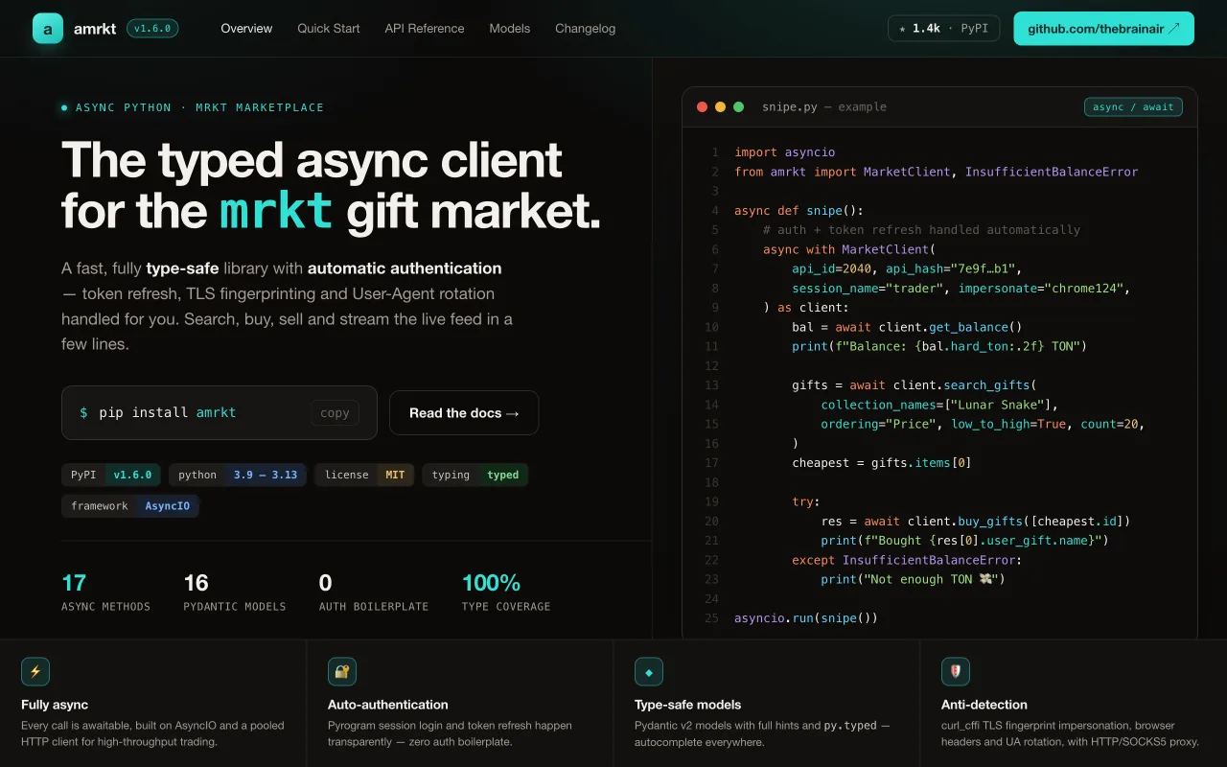Click the Anti-detection card heading
Image resolution: width=1227 pixels, height=767 pixels.
point(984,705)
